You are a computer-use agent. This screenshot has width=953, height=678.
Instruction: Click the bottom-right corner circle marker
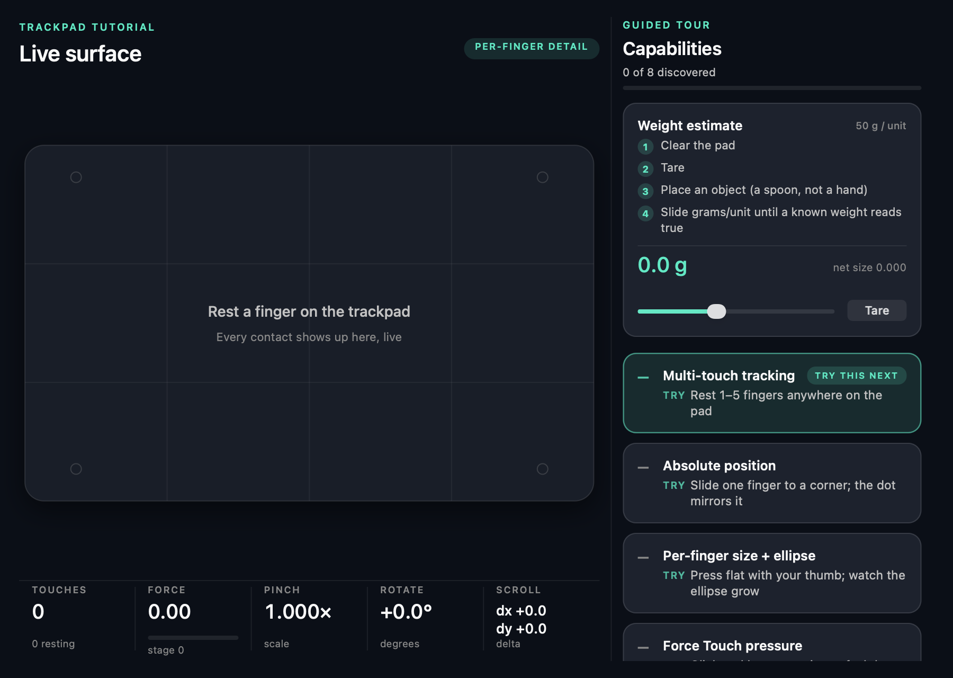point(543,469)
